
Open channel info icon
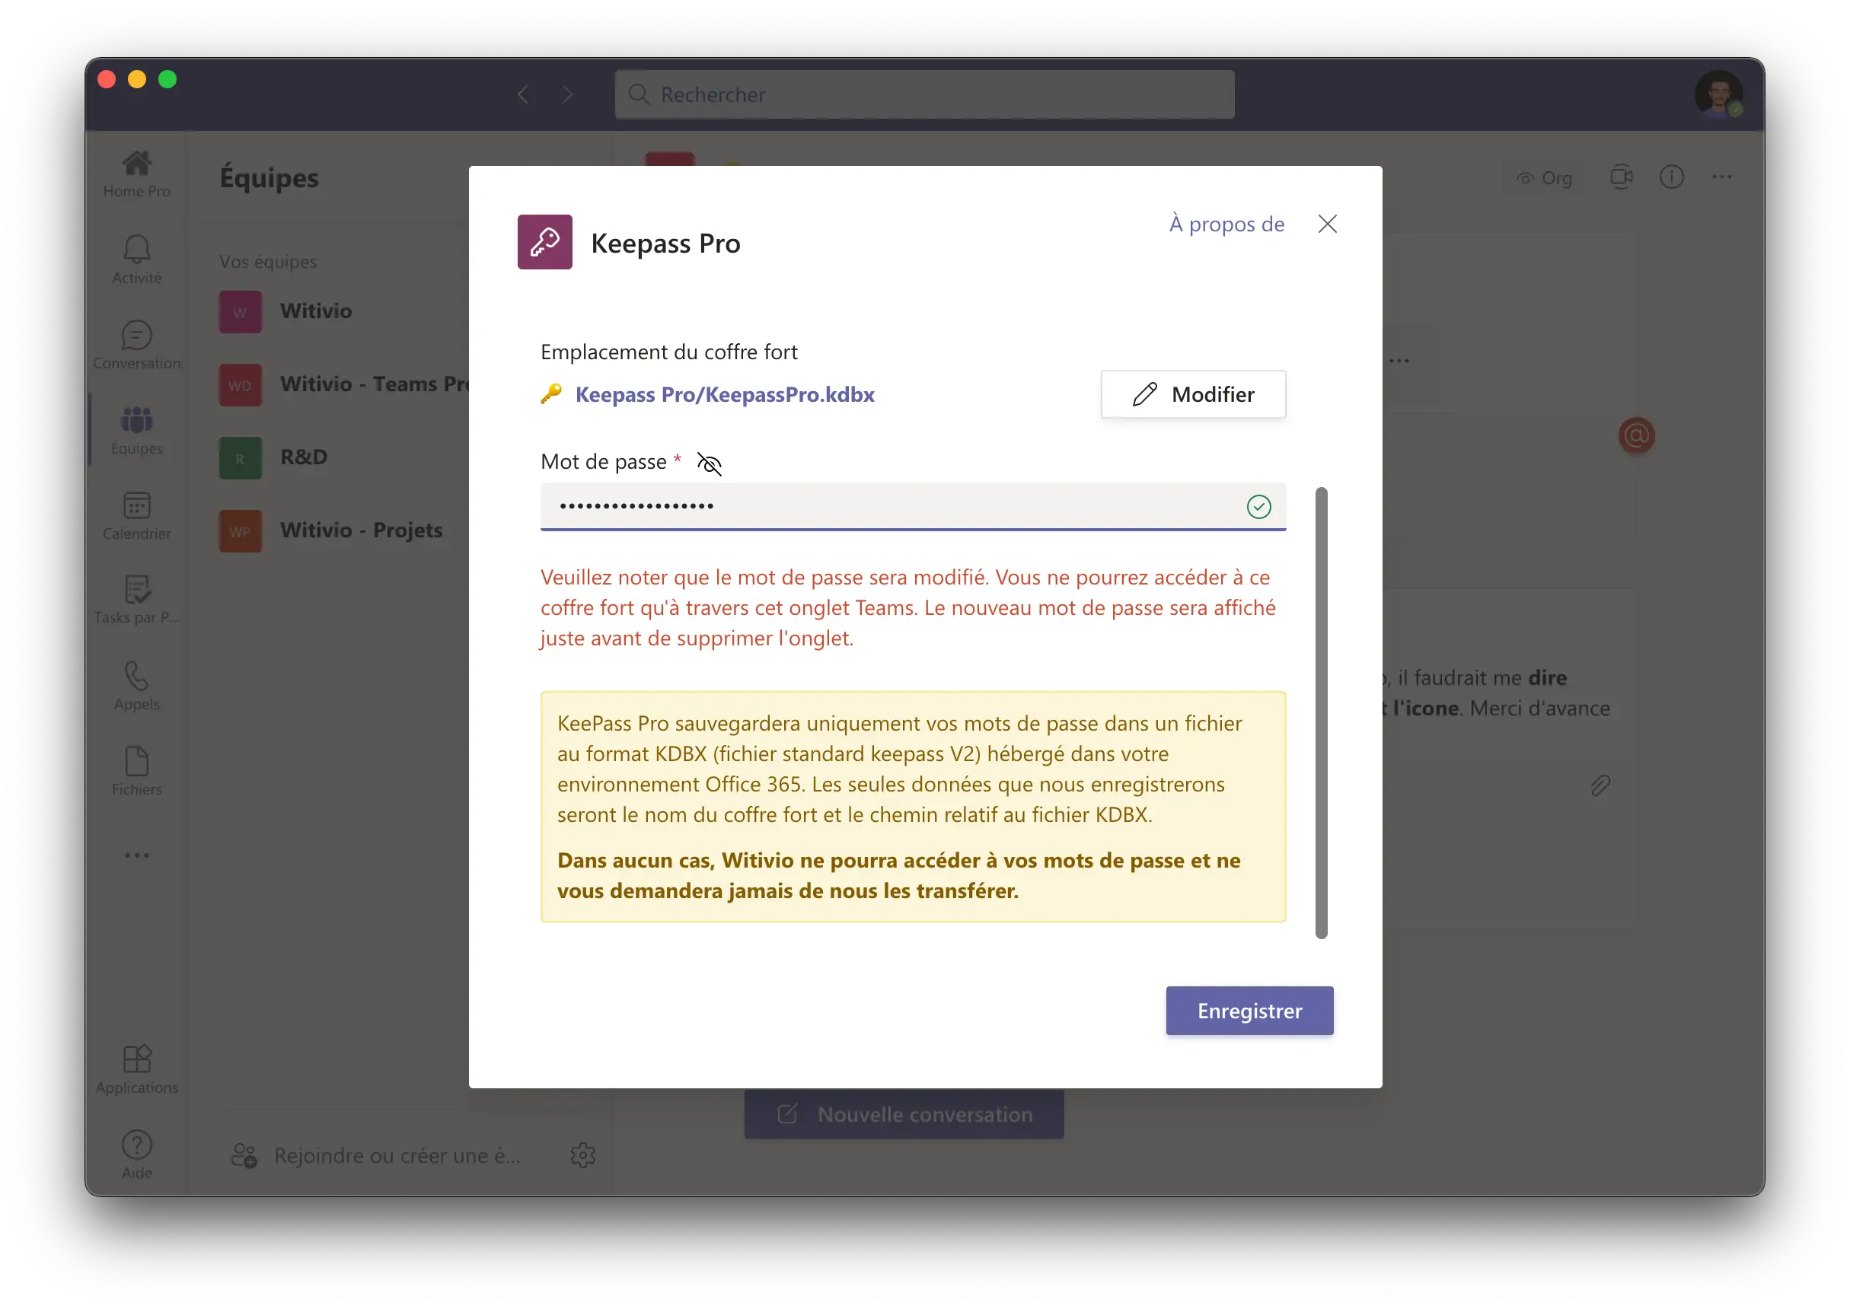tap(1671, 177)
